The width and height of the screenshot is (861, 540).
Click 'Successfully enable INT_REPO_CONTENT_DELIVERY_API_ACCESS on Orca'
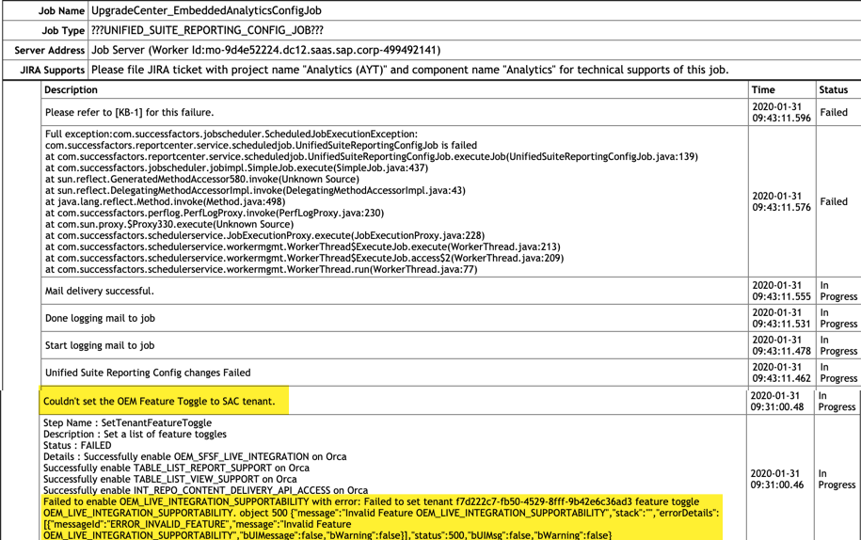pos(206,490)
